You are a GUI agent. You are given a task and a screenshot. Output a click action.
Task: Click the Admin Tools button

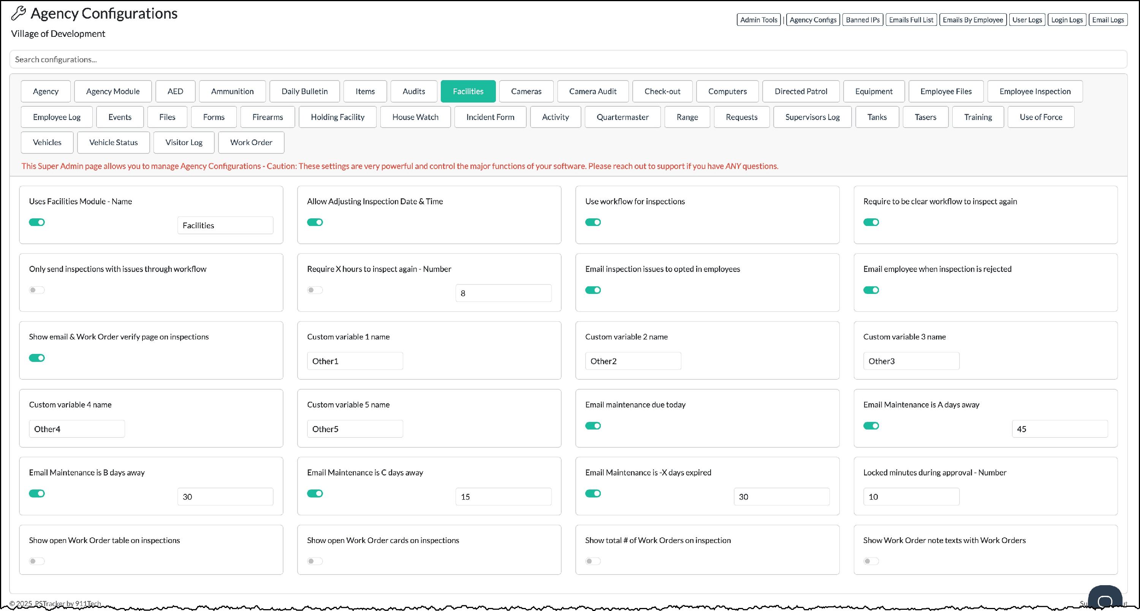(758, 20)
